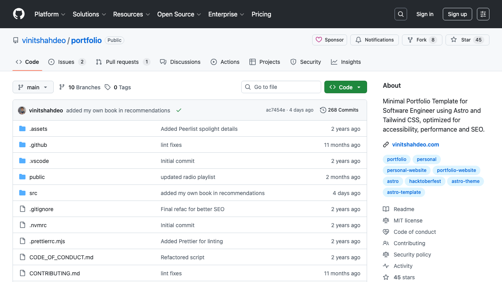
Task: Click the command palette icon next to Sign up
Action: [483, 14]
